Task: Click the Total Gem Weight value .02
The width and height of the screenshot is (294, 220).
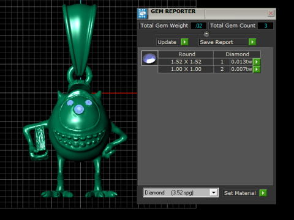Action: [x=198, y=26]
